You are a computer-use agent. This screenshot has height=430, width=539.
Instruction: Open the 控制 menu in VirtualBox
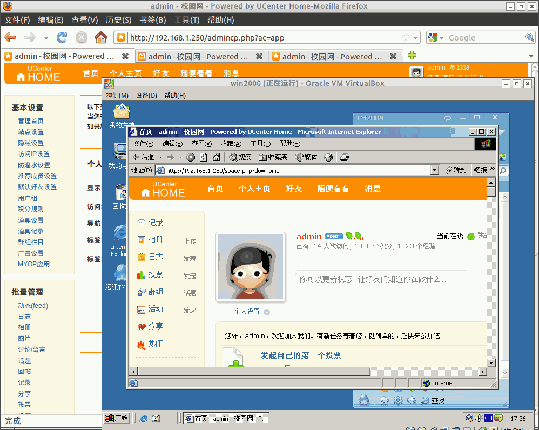(x=117, y=96)
